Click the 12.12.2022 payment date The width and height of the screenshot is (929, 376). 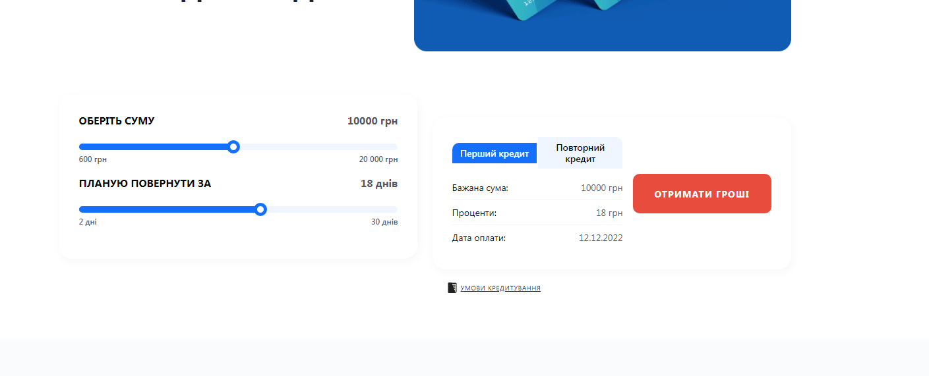601,238
